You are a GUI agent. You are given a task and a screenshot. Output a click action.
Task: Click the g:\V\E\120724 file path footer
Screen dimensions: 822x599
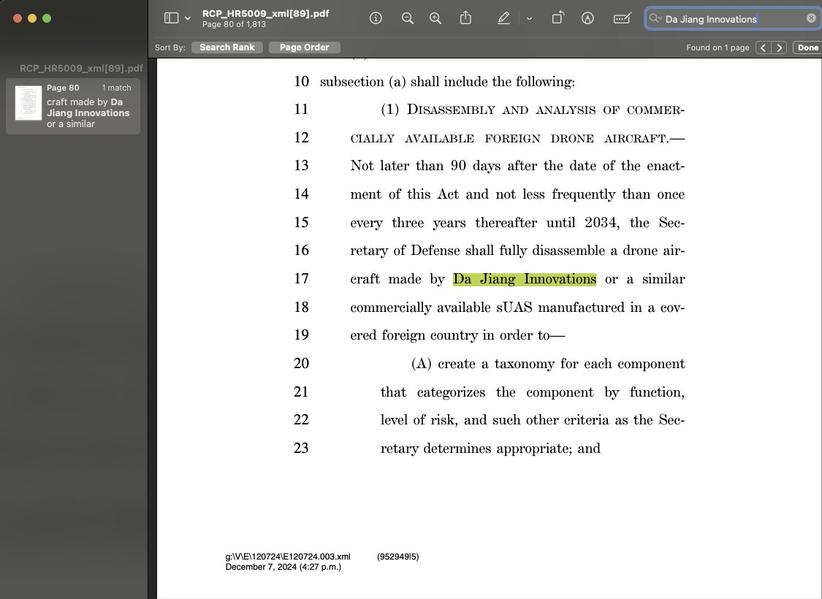click(288, 557)
